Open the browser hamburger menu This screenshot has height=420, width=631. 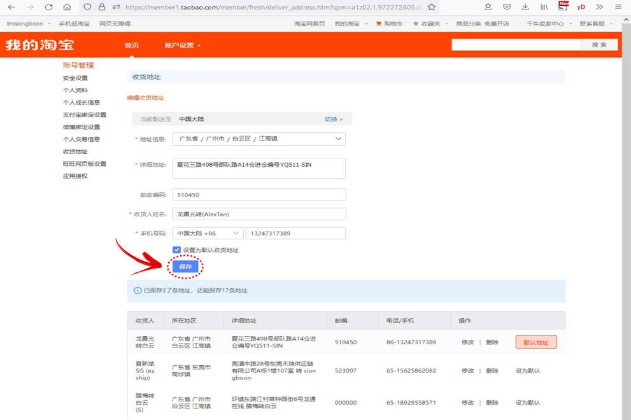[x=618, y=7]
